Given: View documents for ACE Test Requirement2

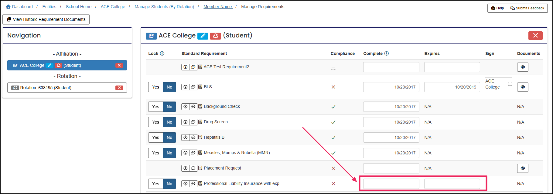Looking at the screenshot, I should click(523, 67).
